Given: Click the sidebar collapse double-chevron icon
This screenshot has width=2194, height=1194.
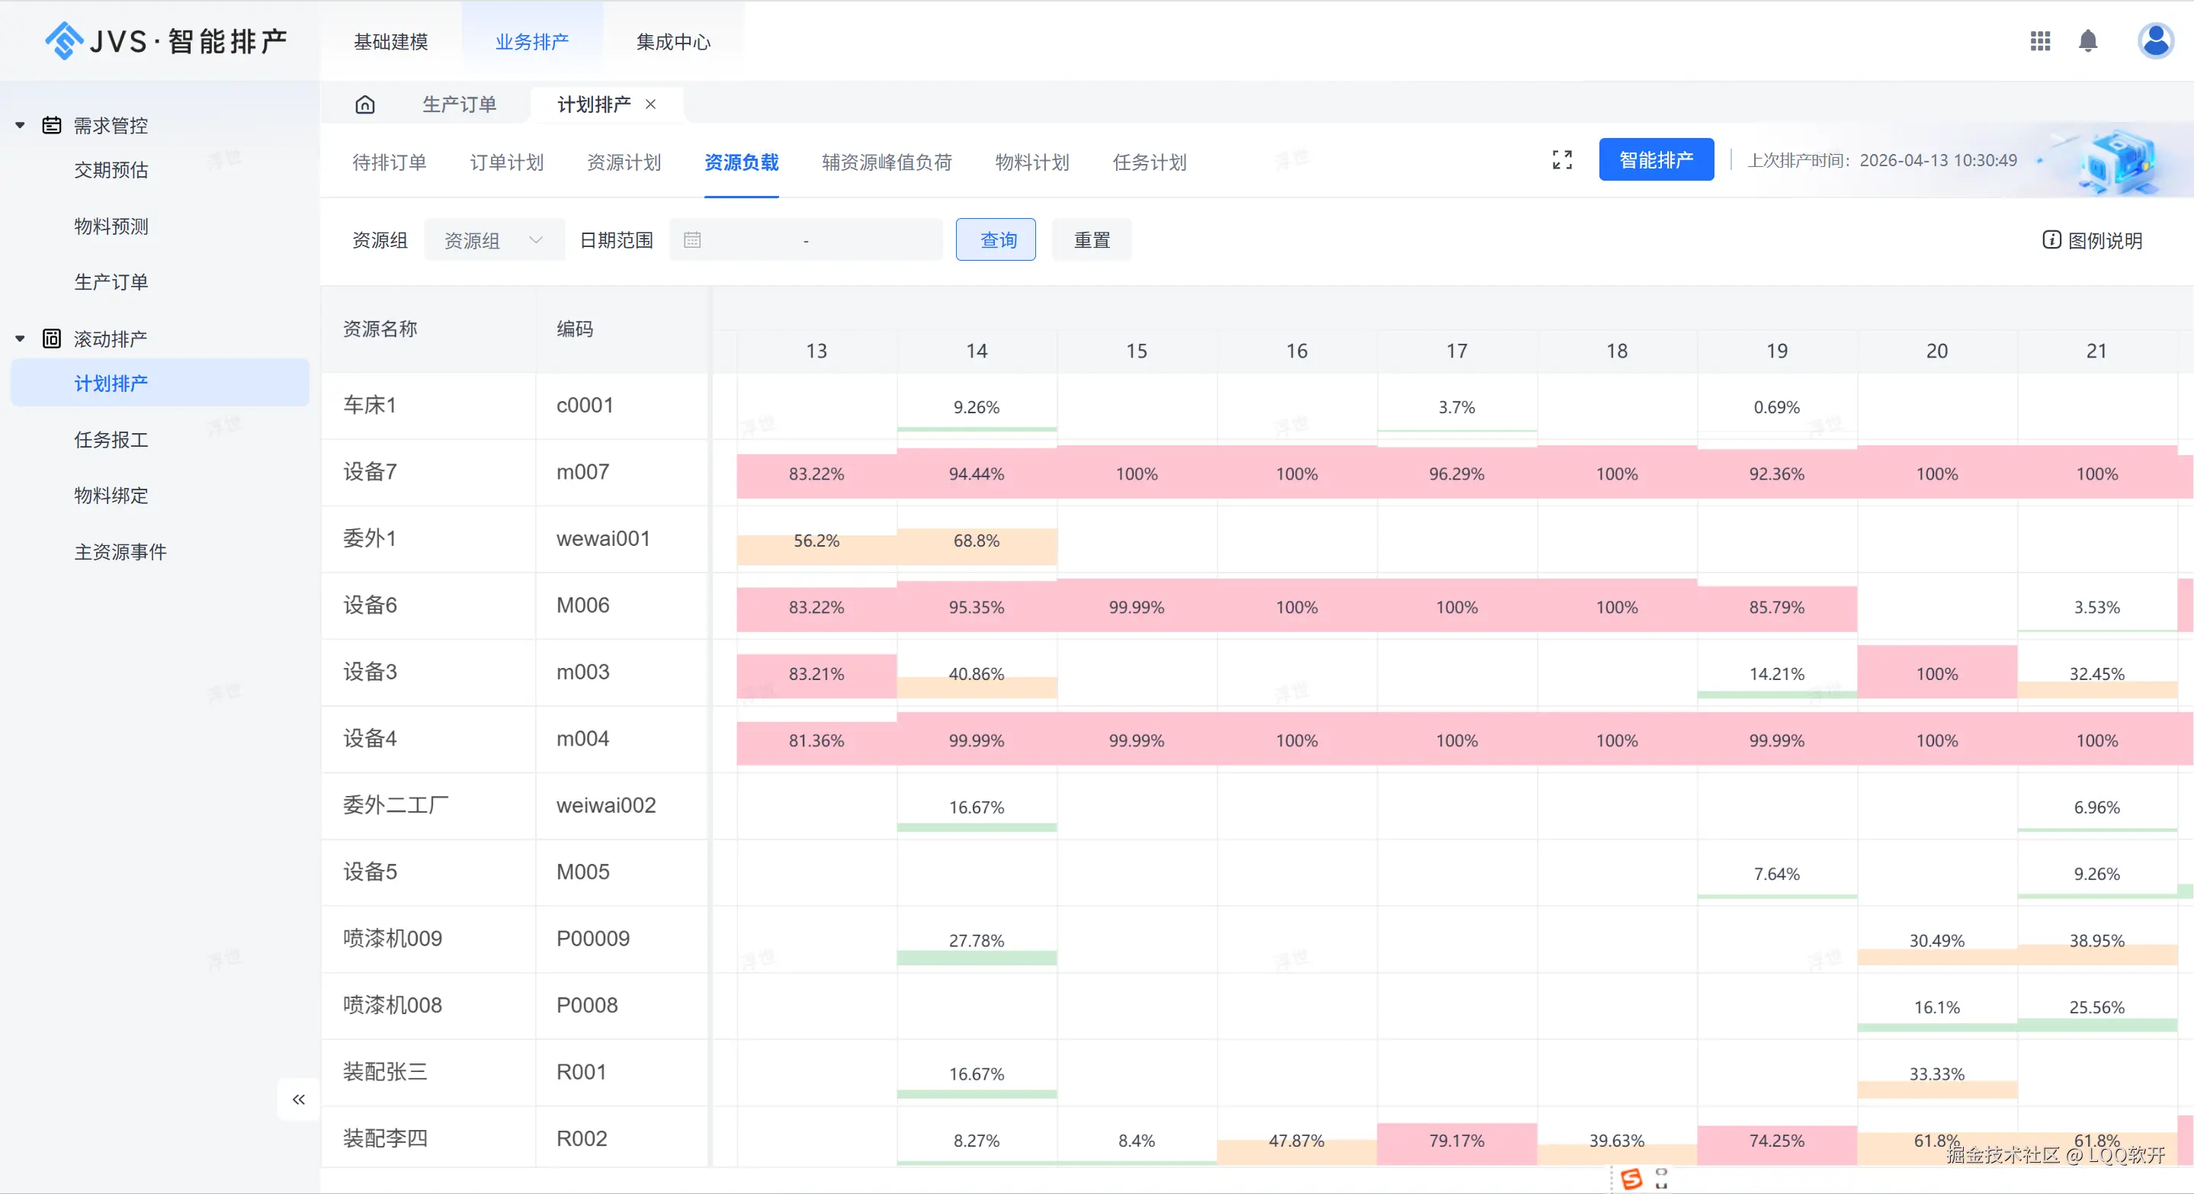Looking at the screenshot, I should [x=298, y=1099].
